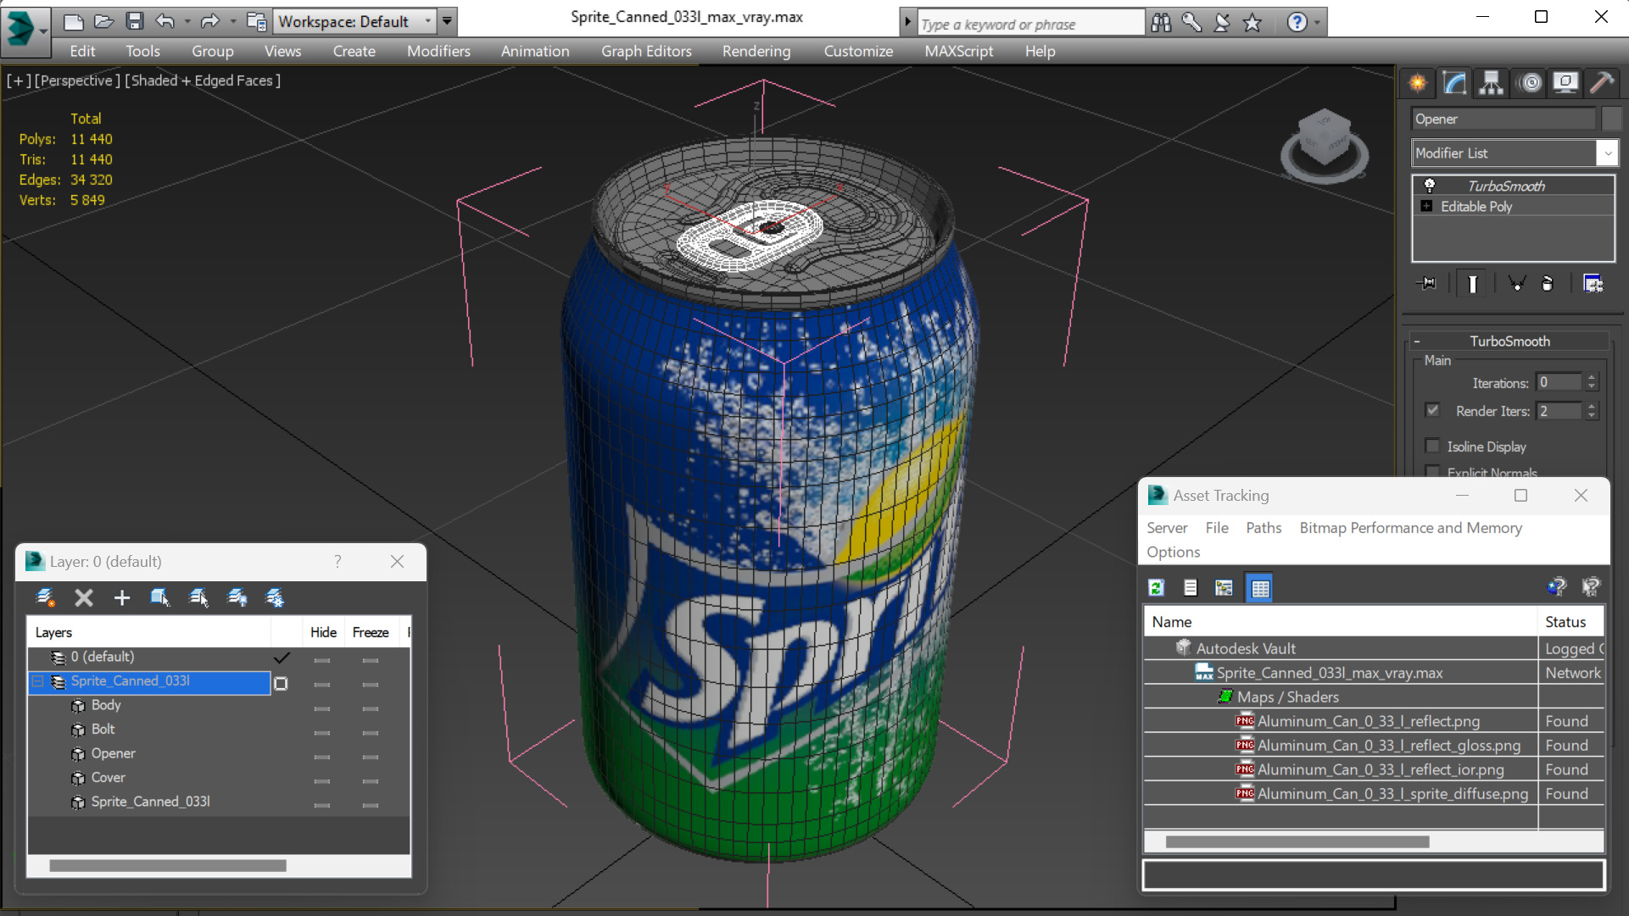Switch Asset Tracking to table view icon
Viewport: 1629px width, 916px height.
tap(1260, 587)
